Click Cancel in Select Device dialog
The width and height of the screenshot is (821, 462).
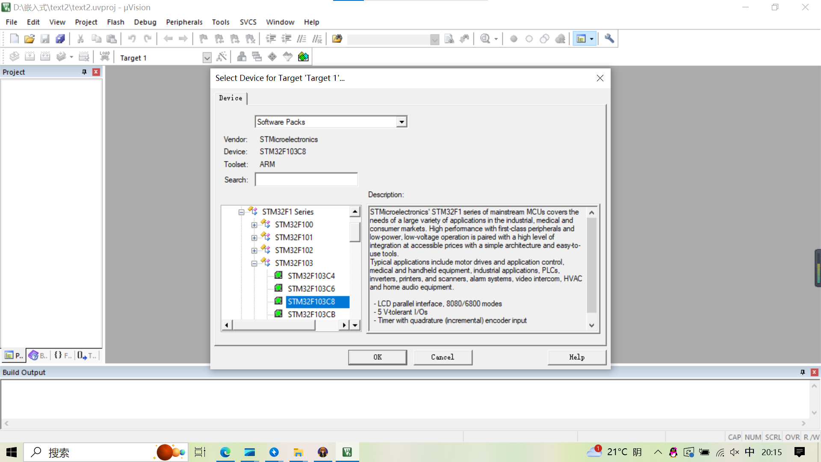click(443, 357)
